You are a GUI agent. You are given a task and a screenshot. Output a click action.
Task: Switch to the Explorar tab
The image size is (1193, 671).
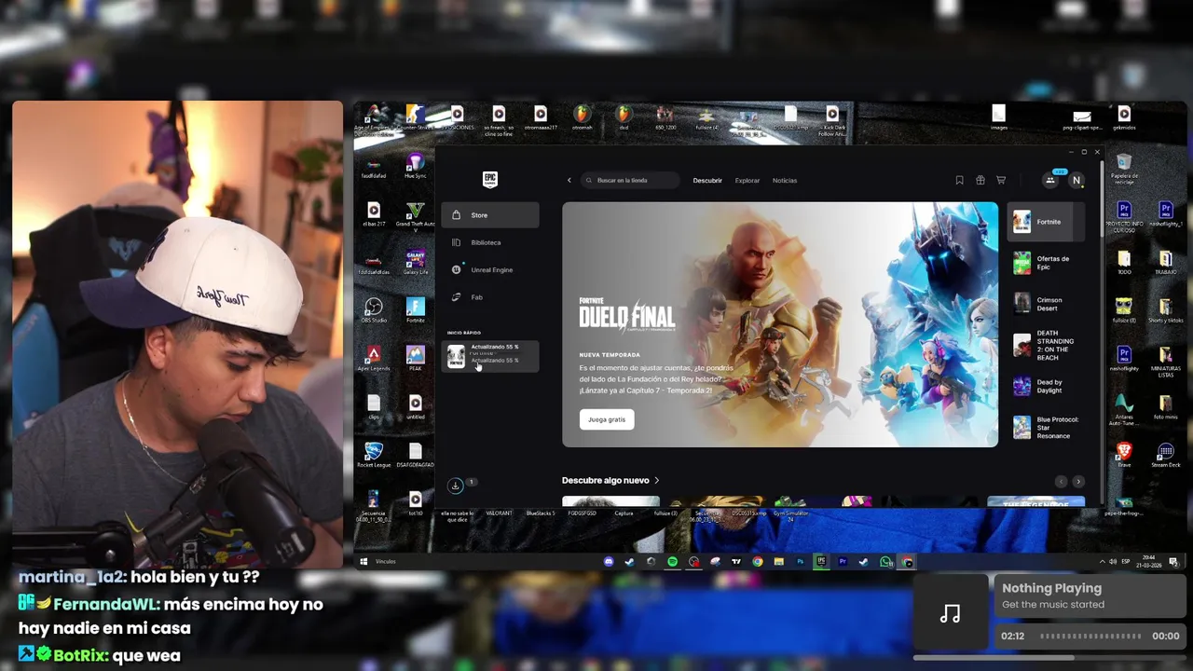click(747, 181)
